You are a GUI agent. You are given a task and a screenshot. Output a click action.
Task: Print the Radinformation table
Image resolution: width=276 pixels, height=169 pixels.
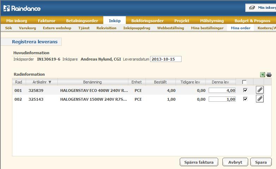coord(269,75)
